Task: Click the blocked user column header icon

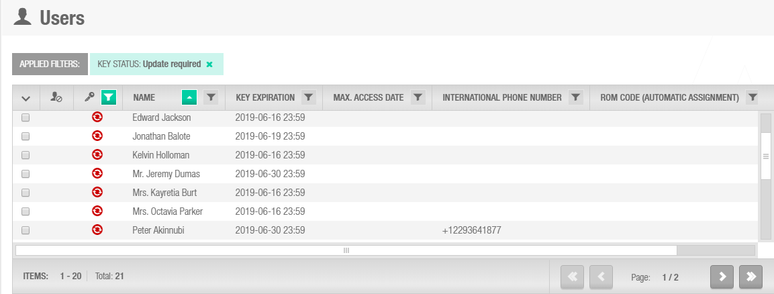Action: [x=56, y=98]
